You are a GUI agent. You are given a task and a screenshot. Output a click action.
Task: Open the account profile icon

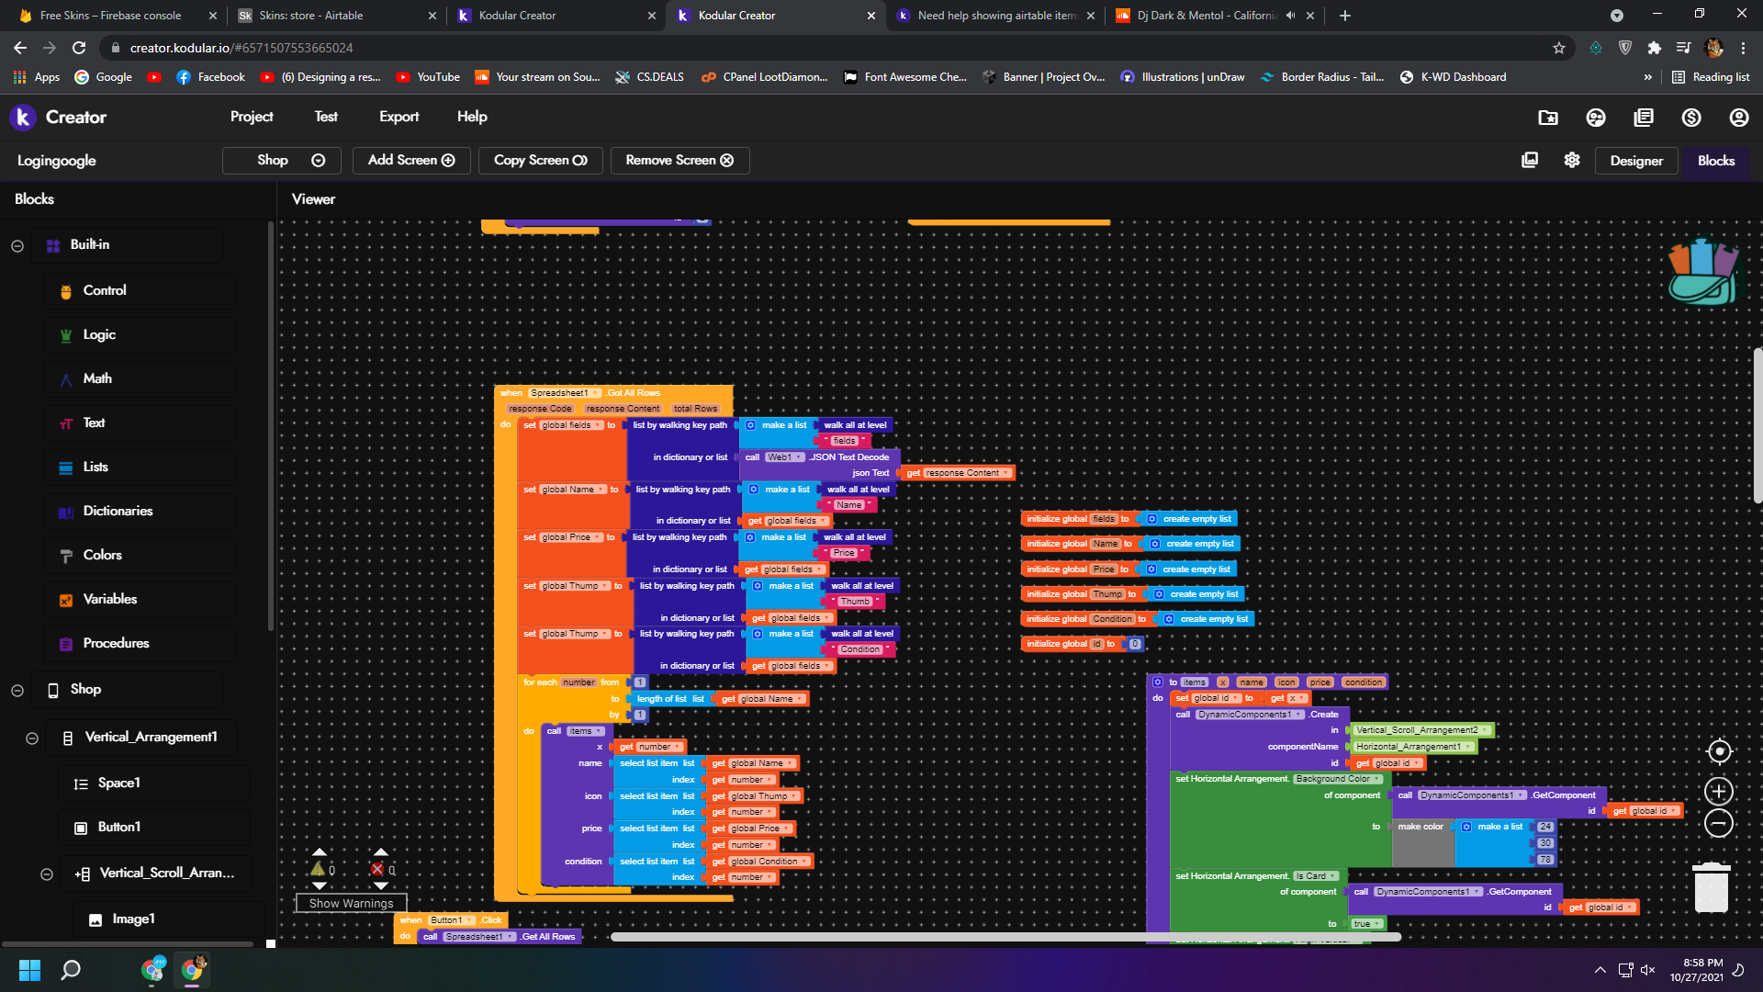[x=1738, y=118]
